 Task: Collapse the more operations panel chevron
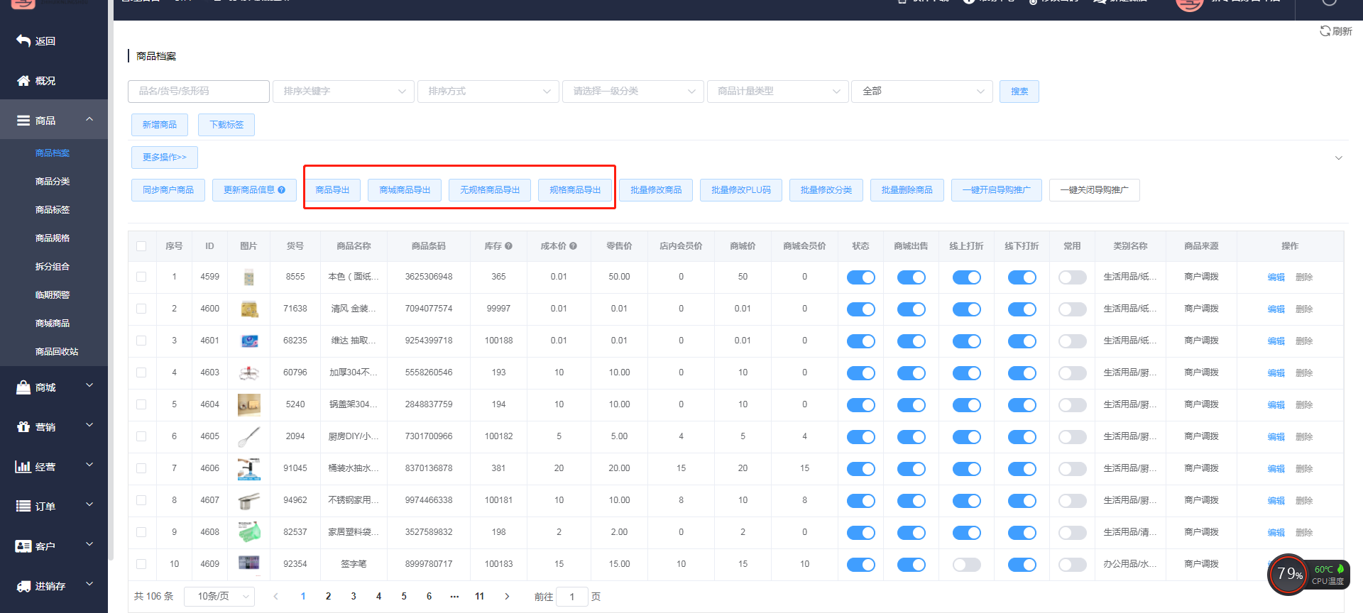click(1338, 158)
